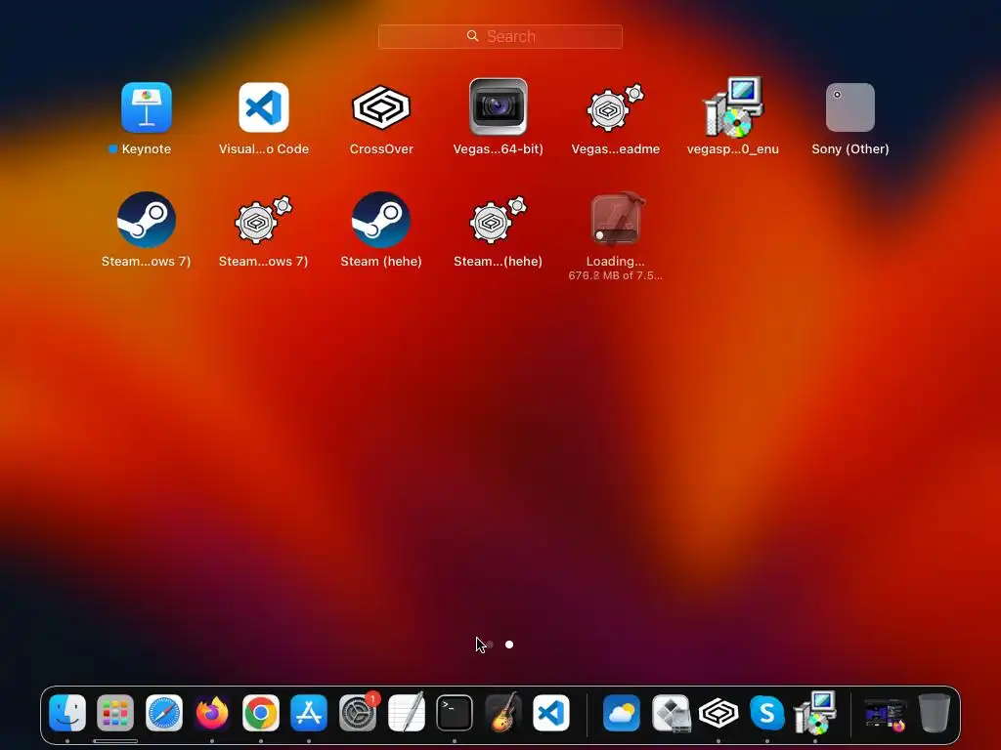Open CrossOver from the Launchpad grid
This screenshot has width=1001, height=750.
tap(381, 107)
